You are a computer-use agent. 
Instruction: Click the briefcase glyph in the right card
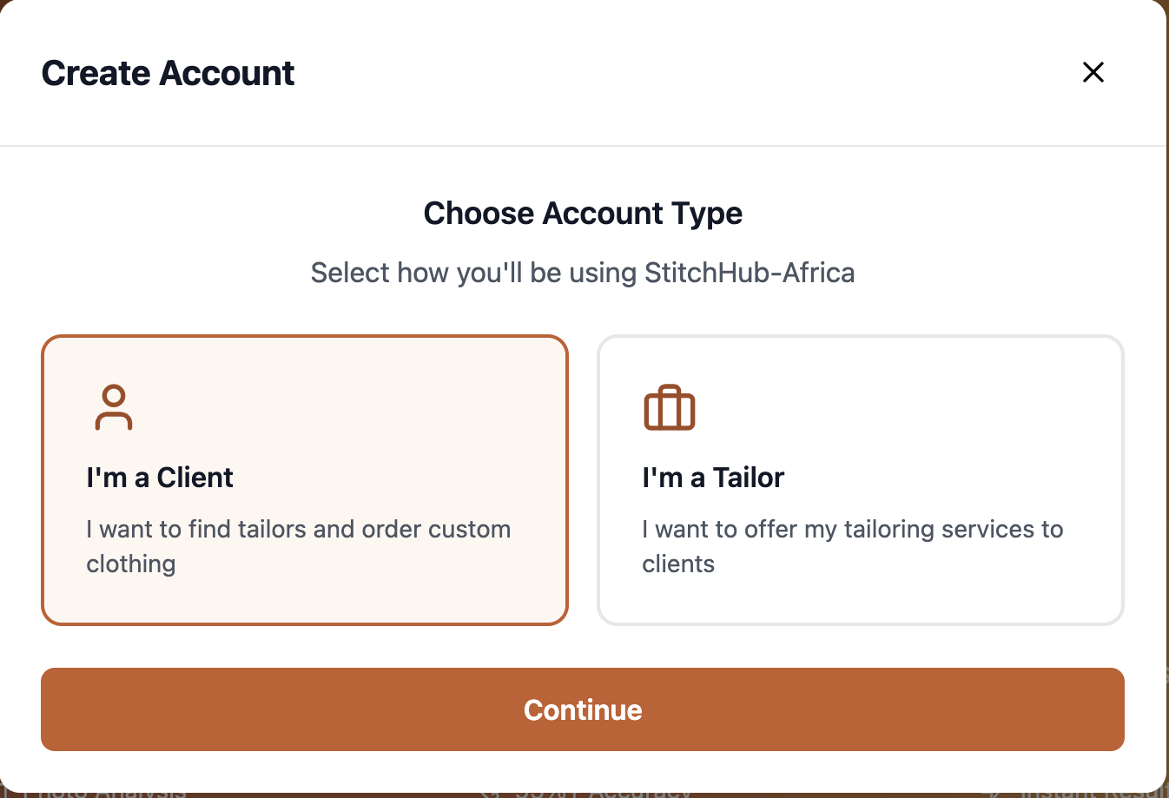669,407
